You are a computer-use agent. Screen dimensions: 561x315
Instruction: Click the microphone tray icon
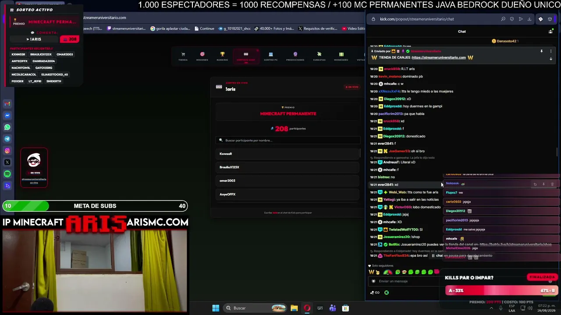[x=500, y=308]
